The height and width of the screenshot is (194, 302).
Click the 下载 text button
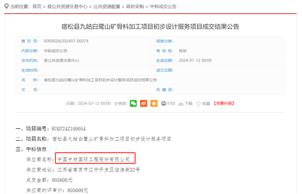pyautogui.click(x=189, y=104)
